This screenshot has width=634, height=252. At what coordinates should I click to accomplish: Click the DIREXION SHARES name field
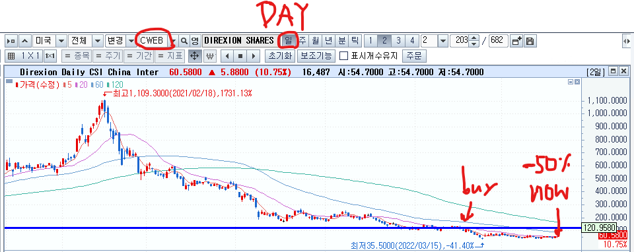point(240,40)
